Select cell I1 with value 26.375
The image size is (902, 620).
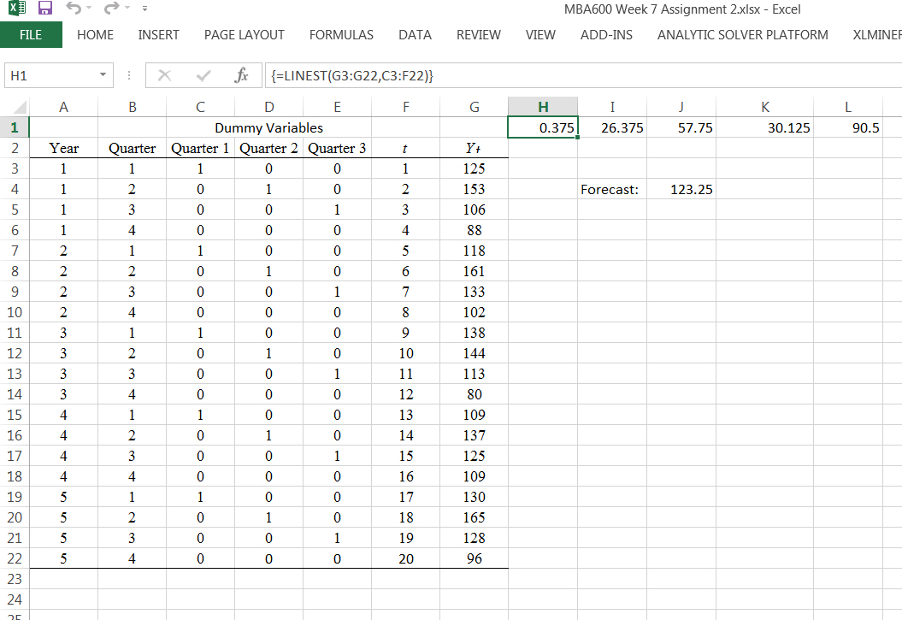pos(612,127)
